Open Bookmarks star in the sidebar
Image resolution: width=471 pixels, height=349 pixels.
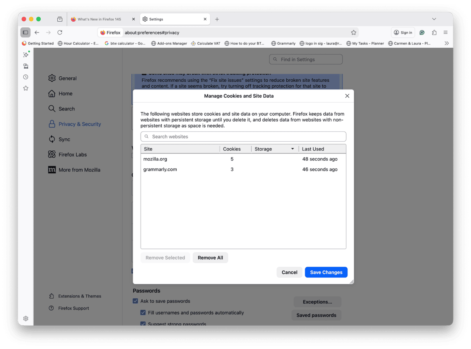pyautogui.click(x=26, y=88)
